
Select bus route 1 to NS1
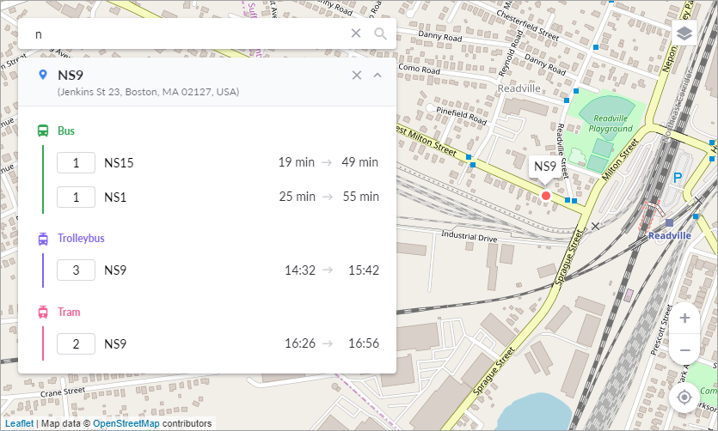[76, 197]
